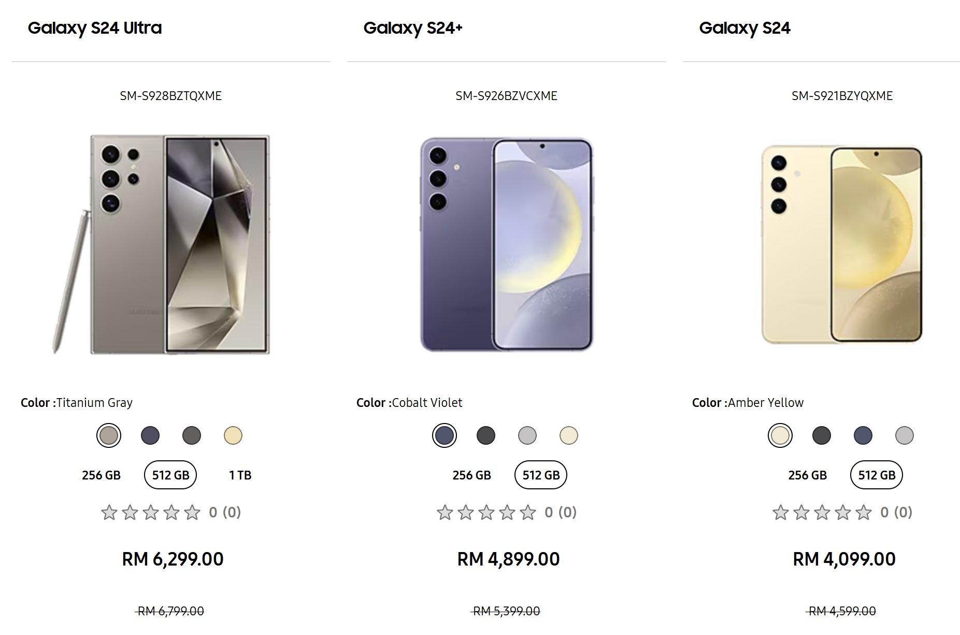Pick the cream color option on Galaxy S24 Ultra
This screenshot has height=635, width=960.
point(234,435)
